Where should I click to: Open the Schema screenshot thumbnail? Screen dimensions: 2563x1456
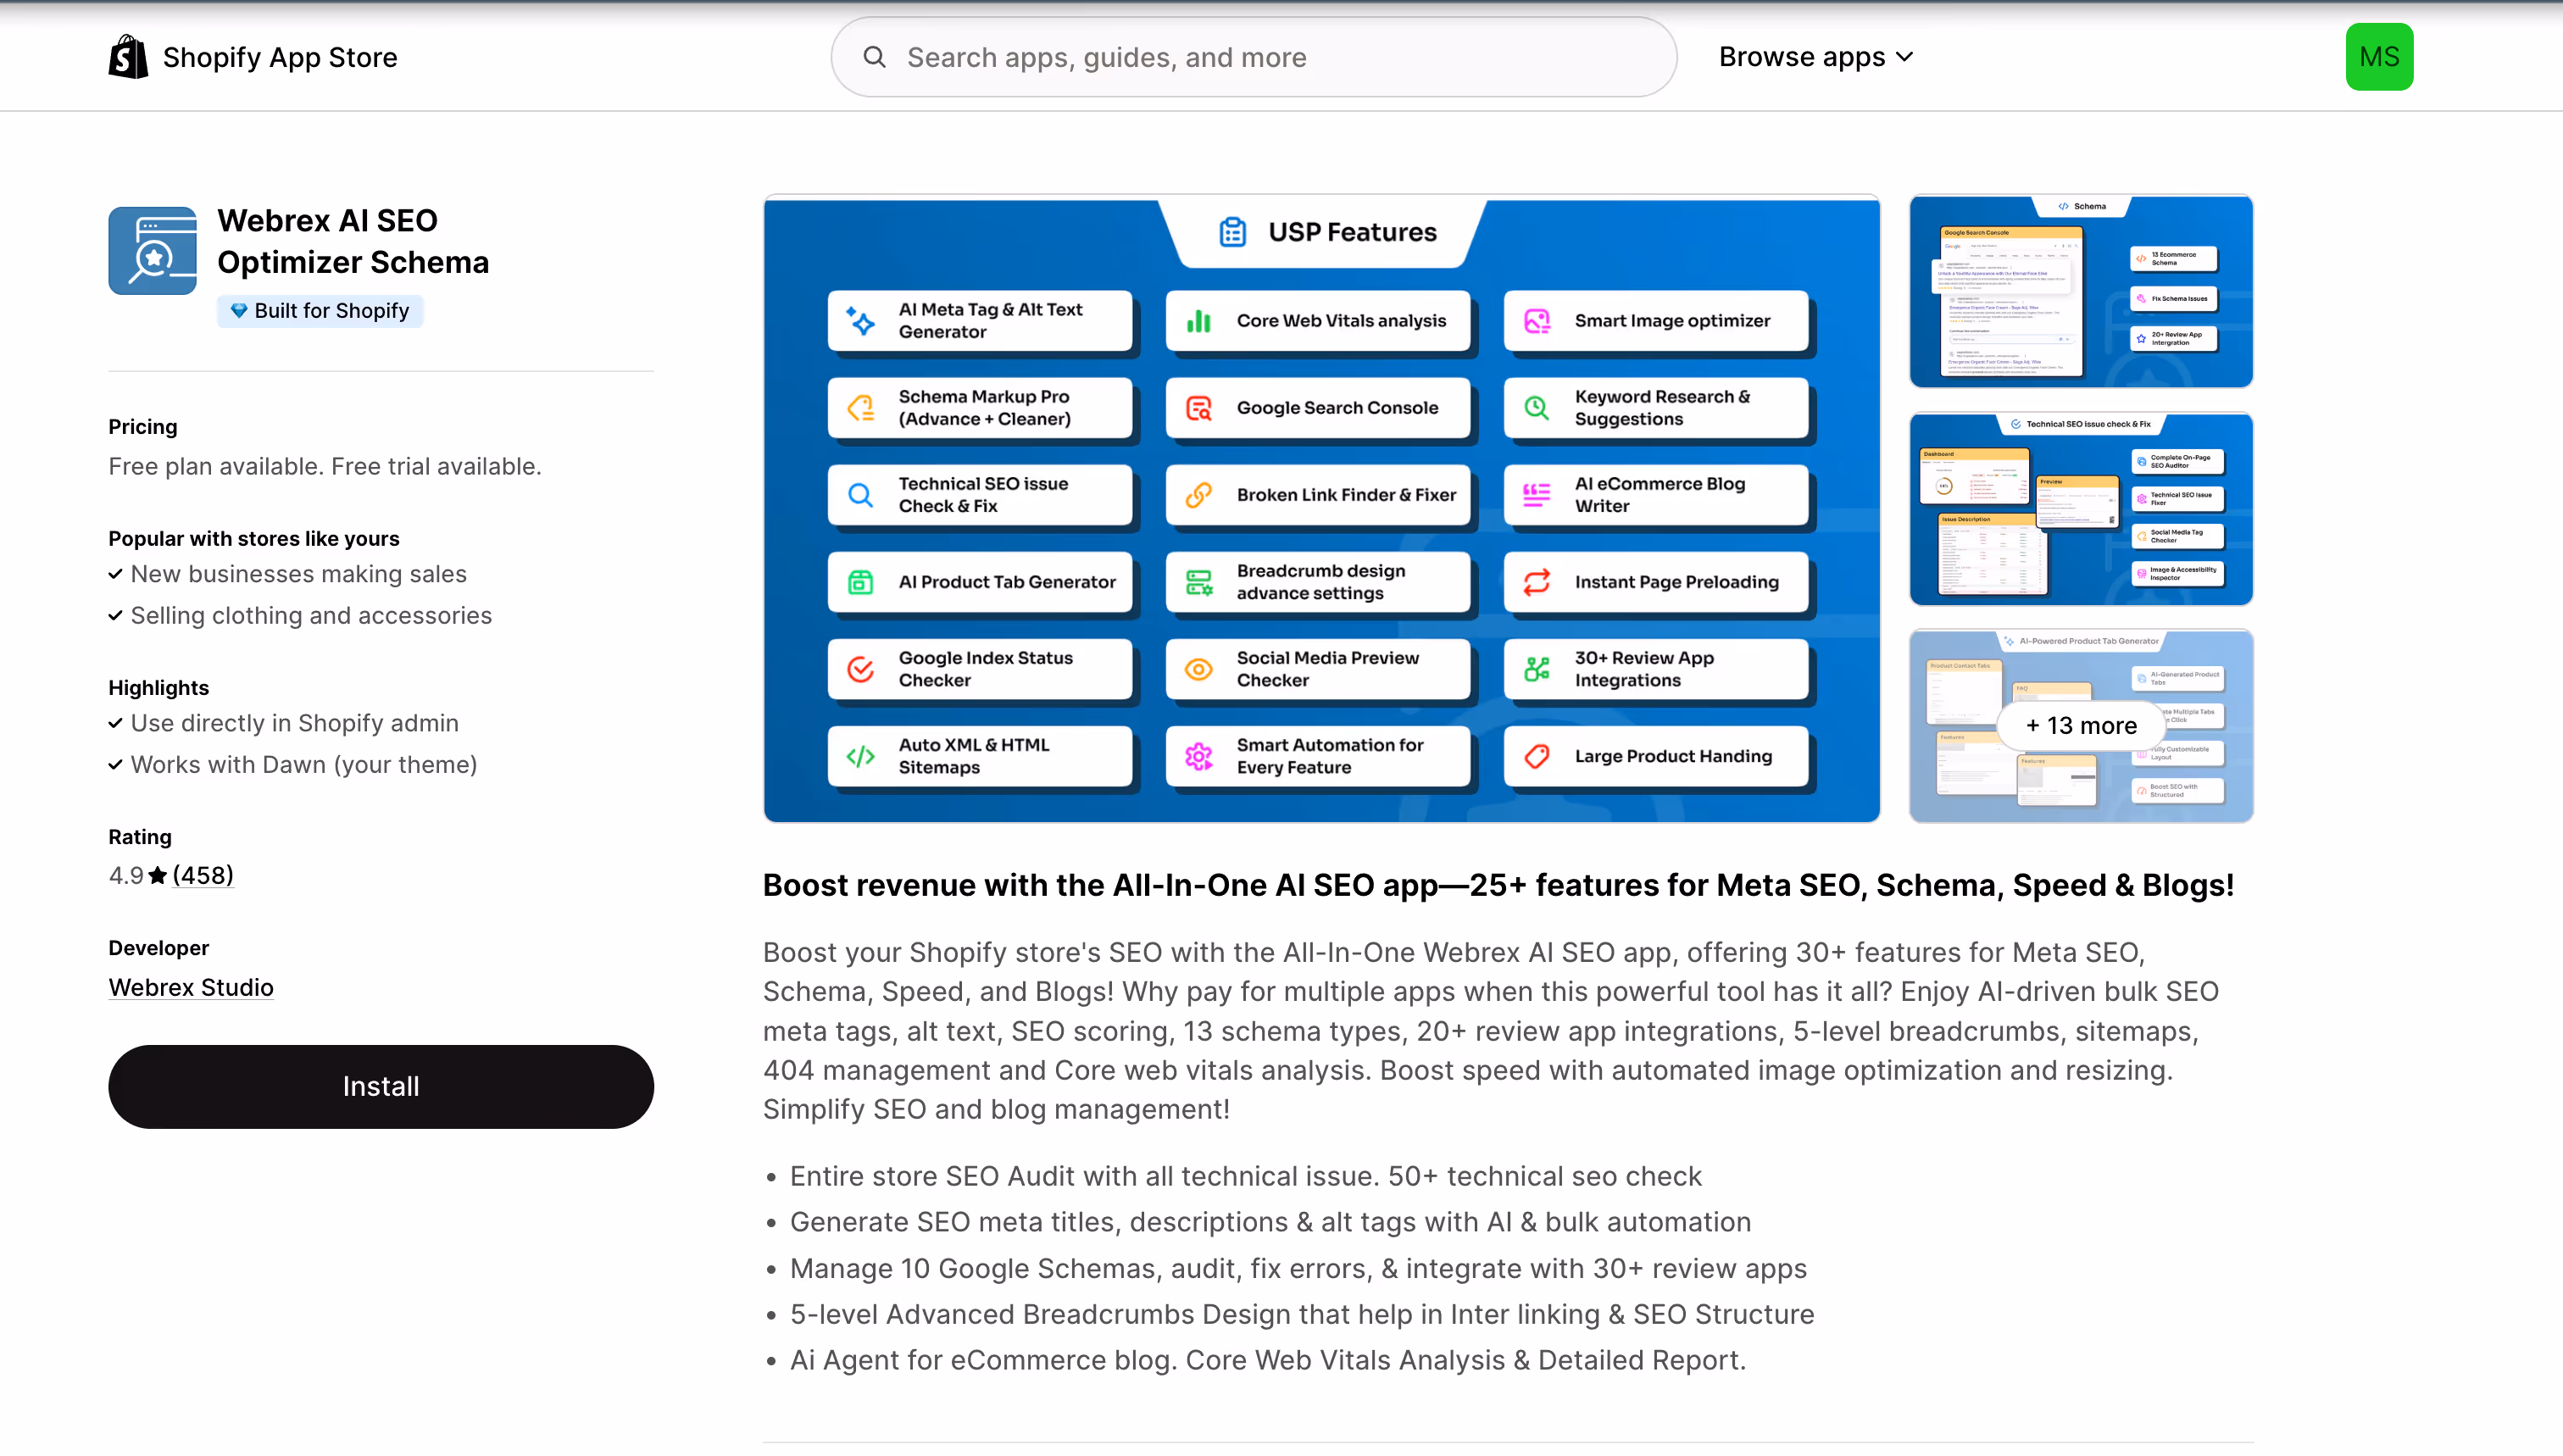[x=2081, y=291]
